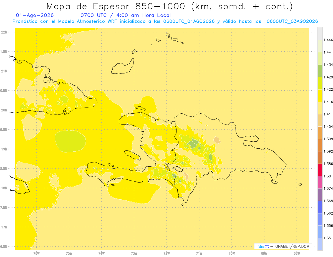Click the "21N" latitude axis label
The image size is (333, 257).
[4, 71]
